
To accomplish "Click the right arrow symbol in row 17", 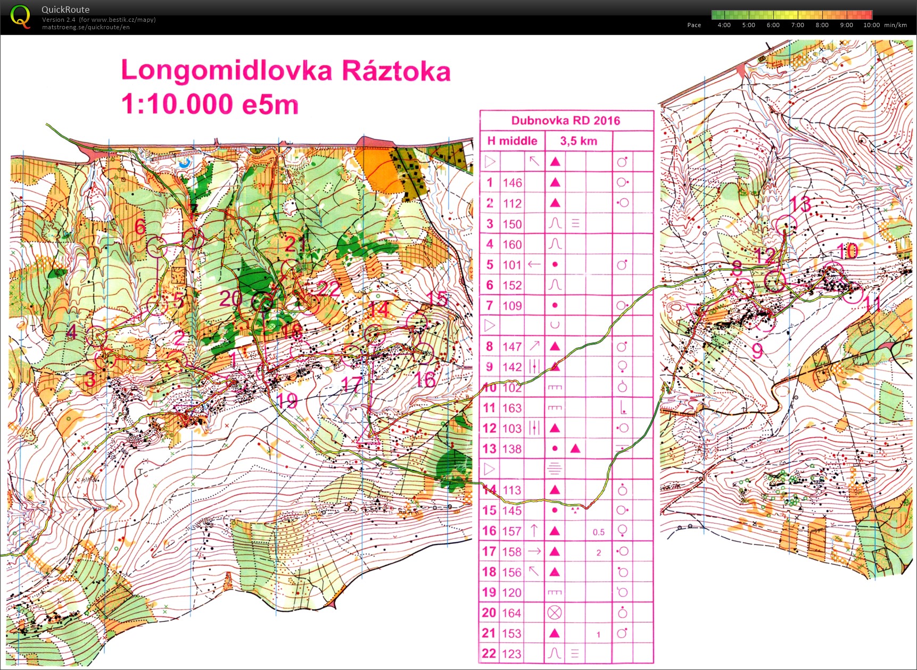I will tap(534, 551).
